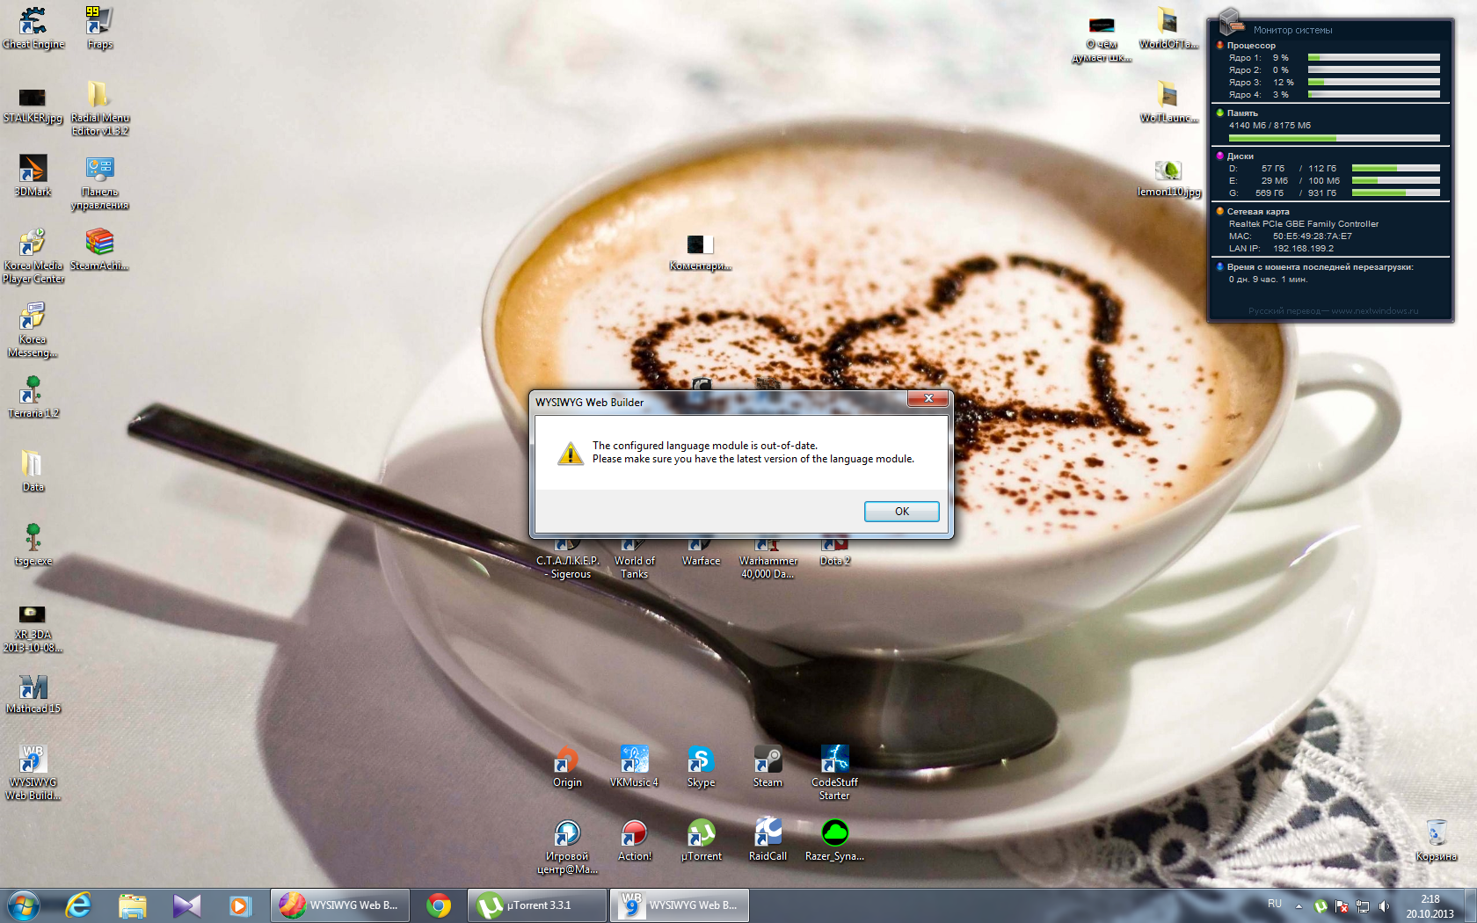Open volume speaker tray icon
Image resolution: width=1477 pixels, height=923 pixels.
pyautogui.click(x=1384, y=905)
